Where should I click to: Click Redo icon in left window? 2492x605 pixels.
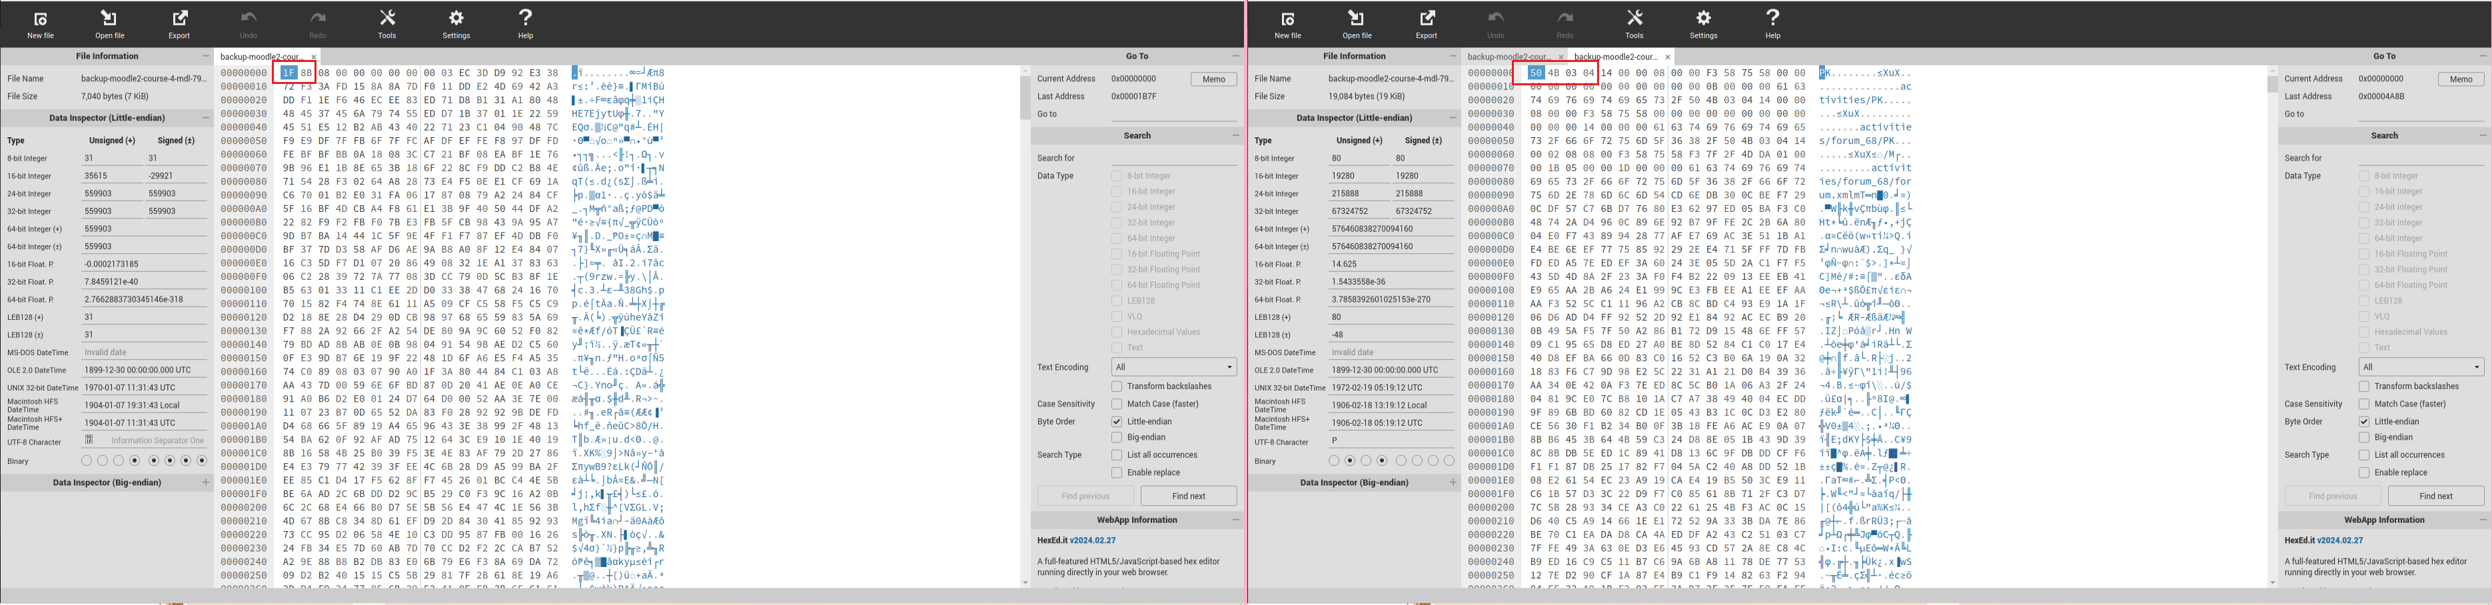[x=318, y=19]
